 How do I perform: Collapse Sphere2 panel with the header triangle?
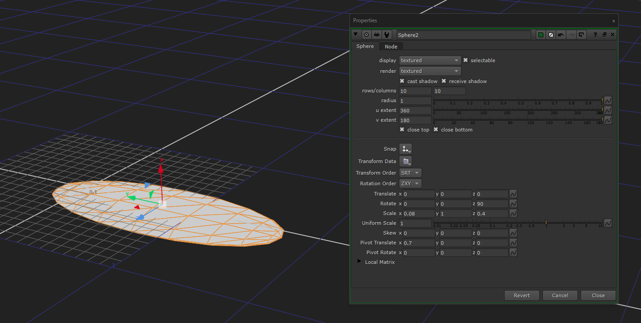[356, 35]
